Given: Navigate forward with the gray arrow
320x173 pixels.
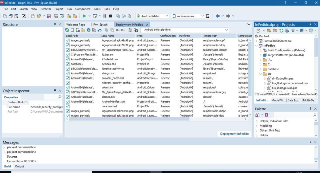Looking at the screenshot, I should [x=228, y=16].
